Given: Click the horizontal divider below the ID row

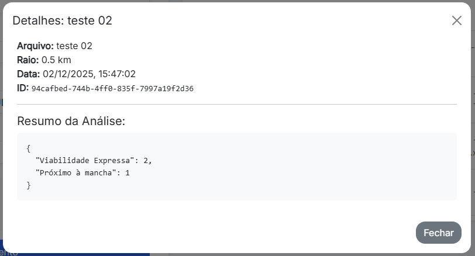Looking at the screenshot, I should [x=237, y=104].
